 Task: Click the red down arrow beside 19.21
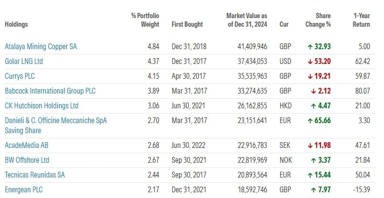(x=310, y=76)
